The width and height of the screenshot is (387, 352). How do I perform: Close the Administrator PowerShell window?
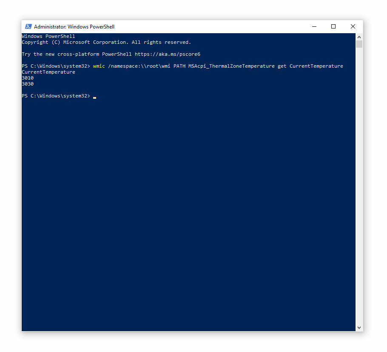353,26
